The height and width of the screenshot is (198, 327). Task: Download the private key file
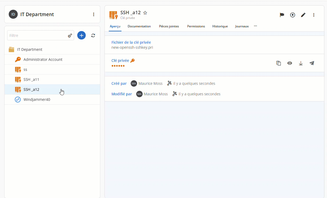(301, 63)
